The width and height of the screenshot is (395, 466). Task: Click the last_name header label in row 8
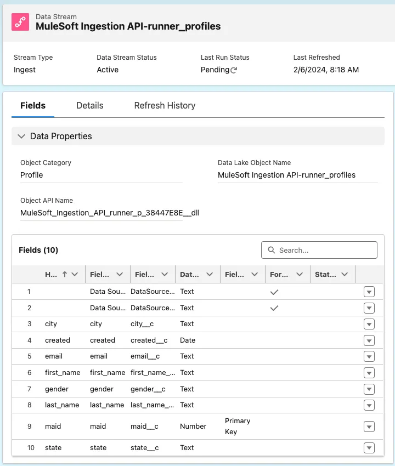pos(62,405)
